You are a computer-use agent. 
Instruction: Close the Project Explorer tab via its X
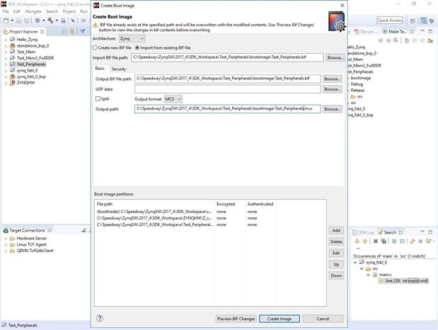[x=42, y=32]
